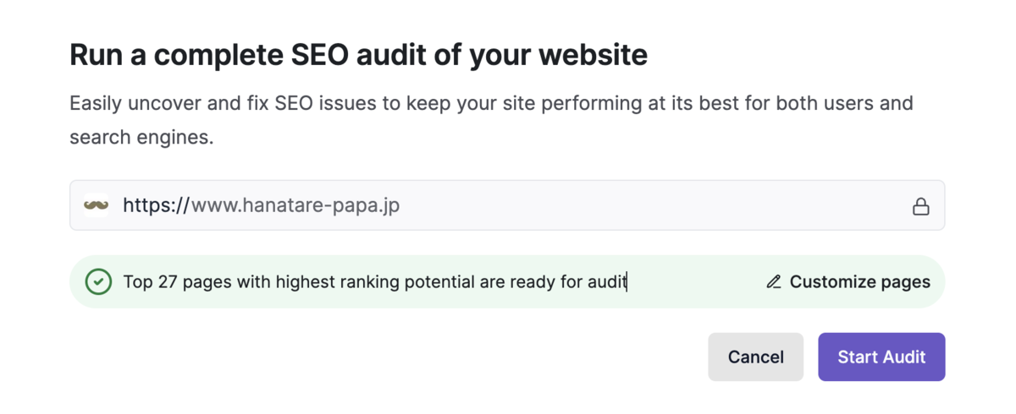Cancel the SEO audit dialog
The width and height of the screenshot is (1016, 414).
(755, 357)
